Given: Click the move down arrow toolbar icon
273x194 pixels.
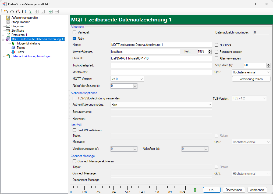Looking at the screenshot, I should (x=43, y=12).
